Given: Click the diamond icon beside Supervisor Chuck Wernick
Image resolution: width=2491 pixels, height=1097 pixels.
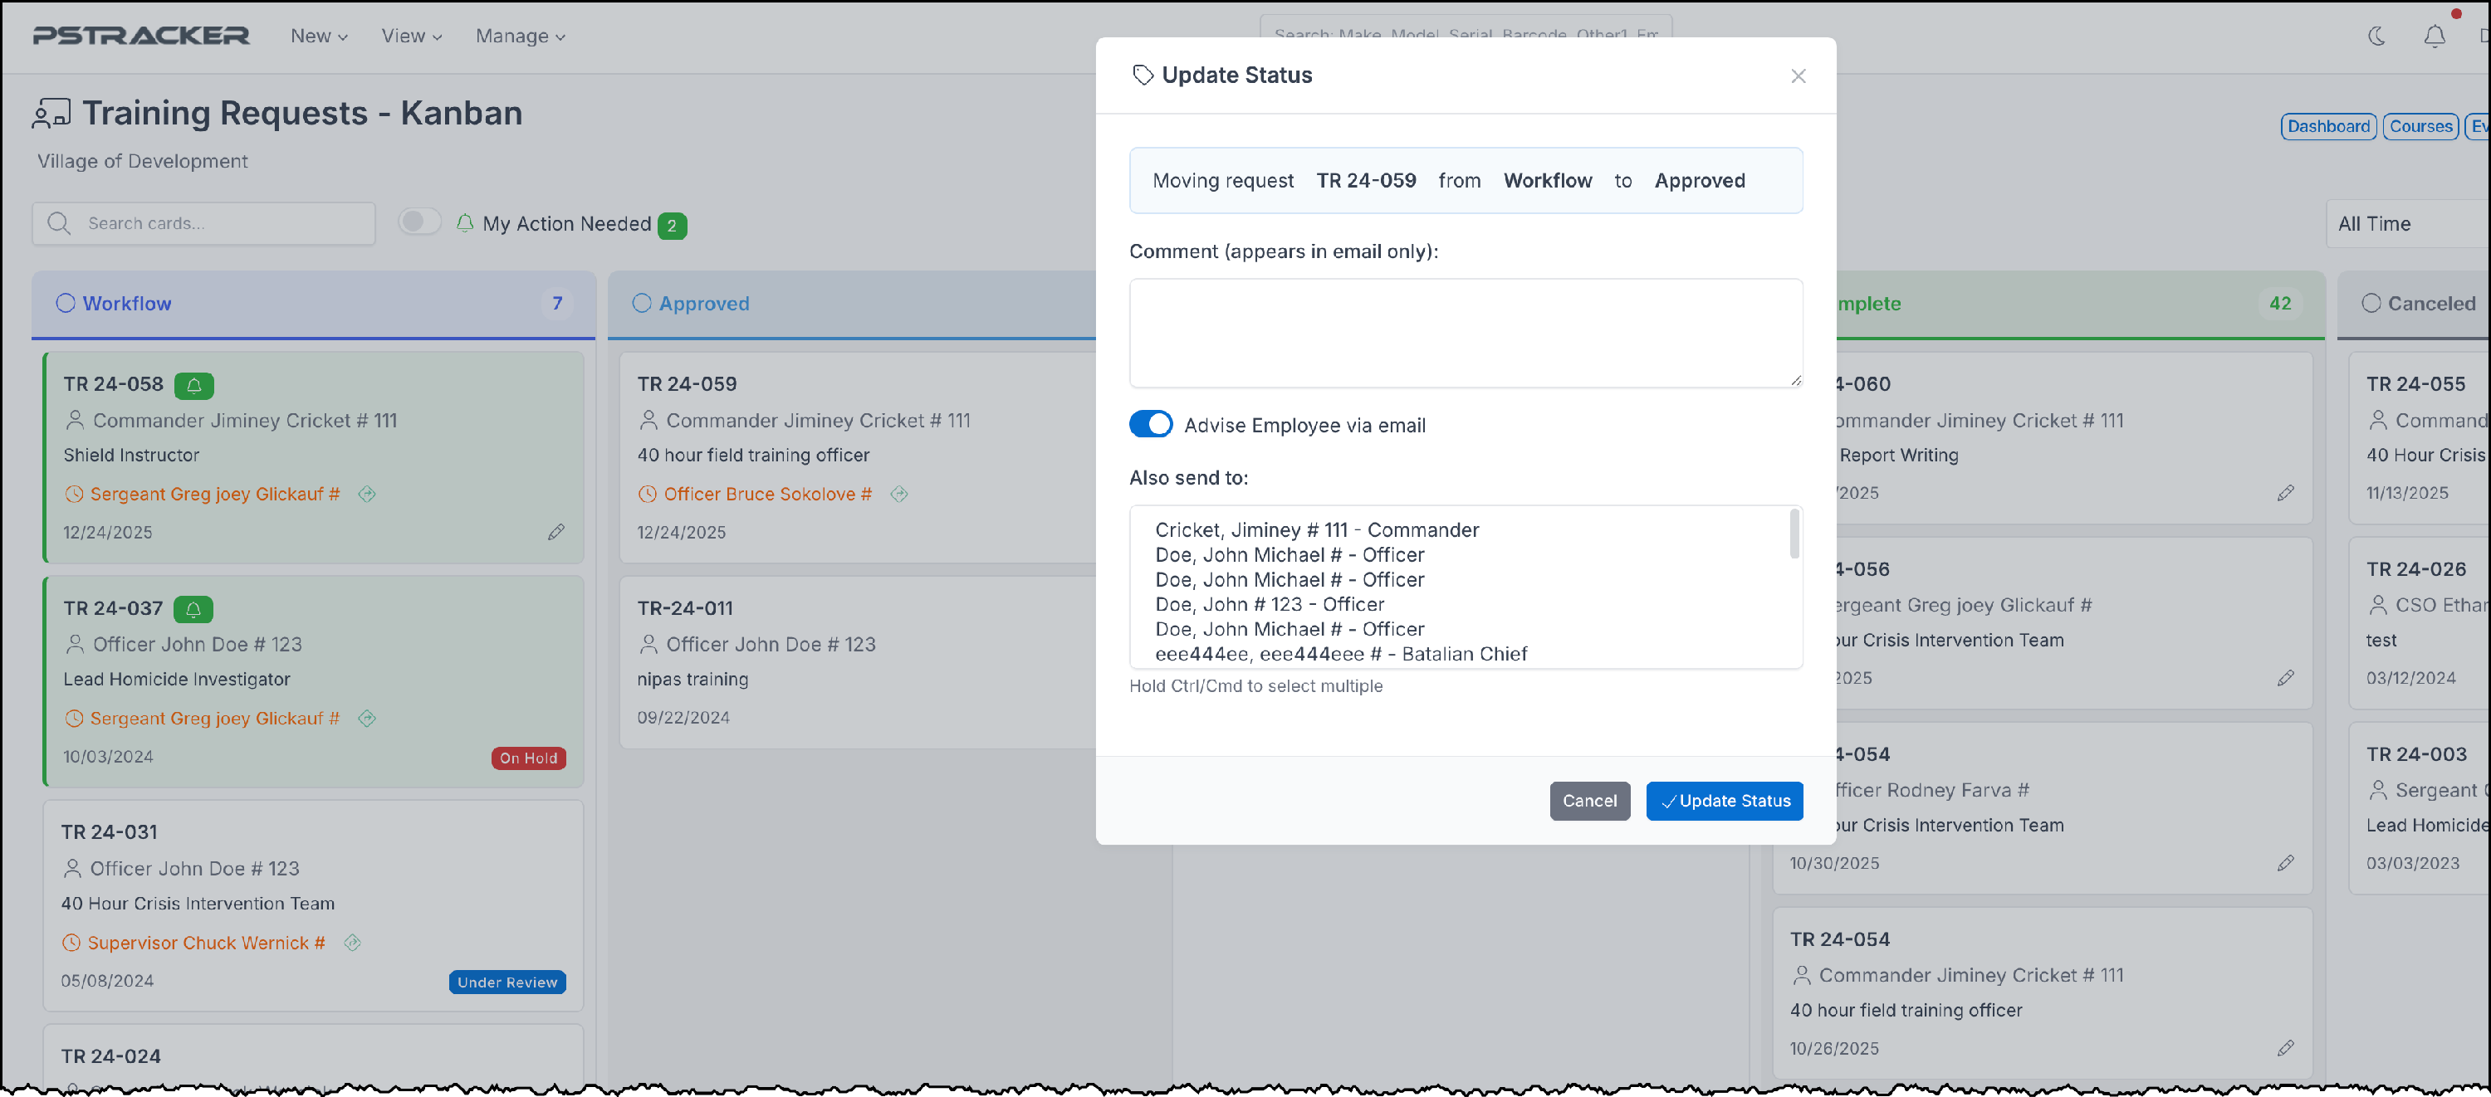Looking at the screenshot, I should pos(353,943).
